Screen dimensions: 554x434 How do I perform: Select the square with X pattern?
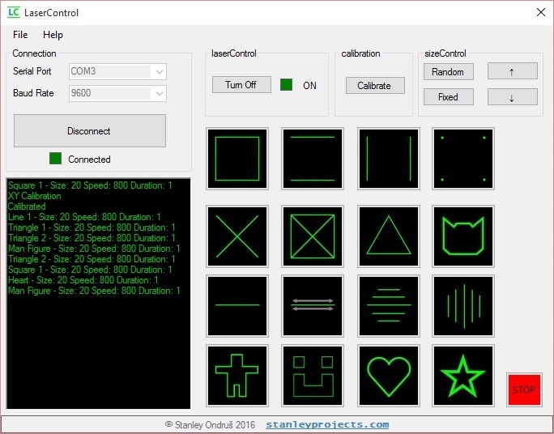(313, 236)
